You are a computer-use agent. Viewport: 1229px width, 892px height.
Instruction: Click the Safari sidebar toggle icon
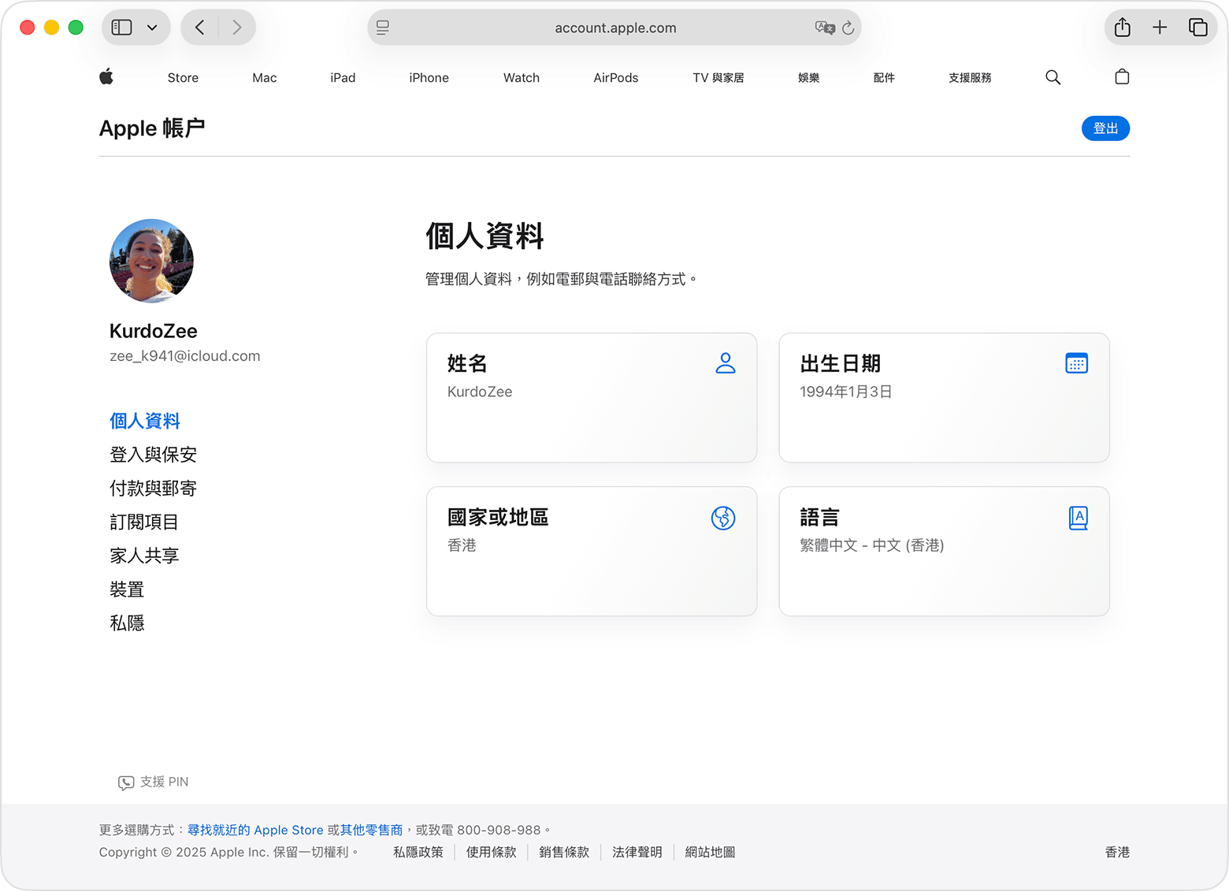pyautogui.click(x=122, y=28)
